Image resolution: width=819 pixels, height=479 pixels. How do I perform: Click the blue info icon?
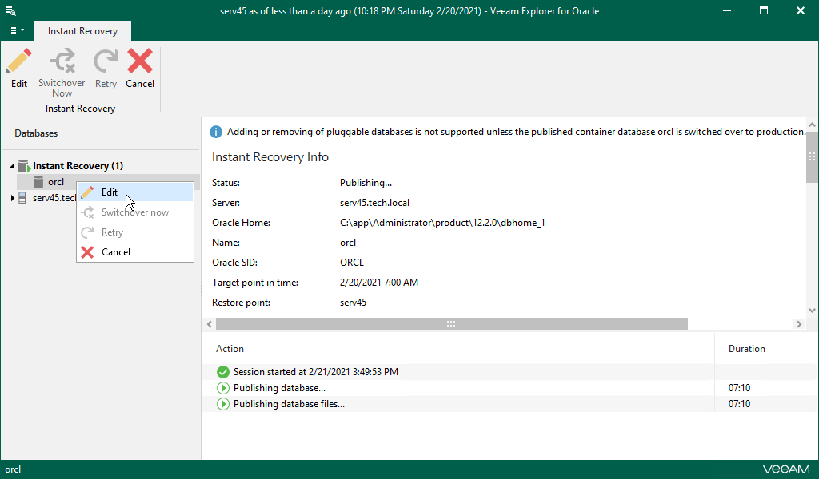[216, 132]
